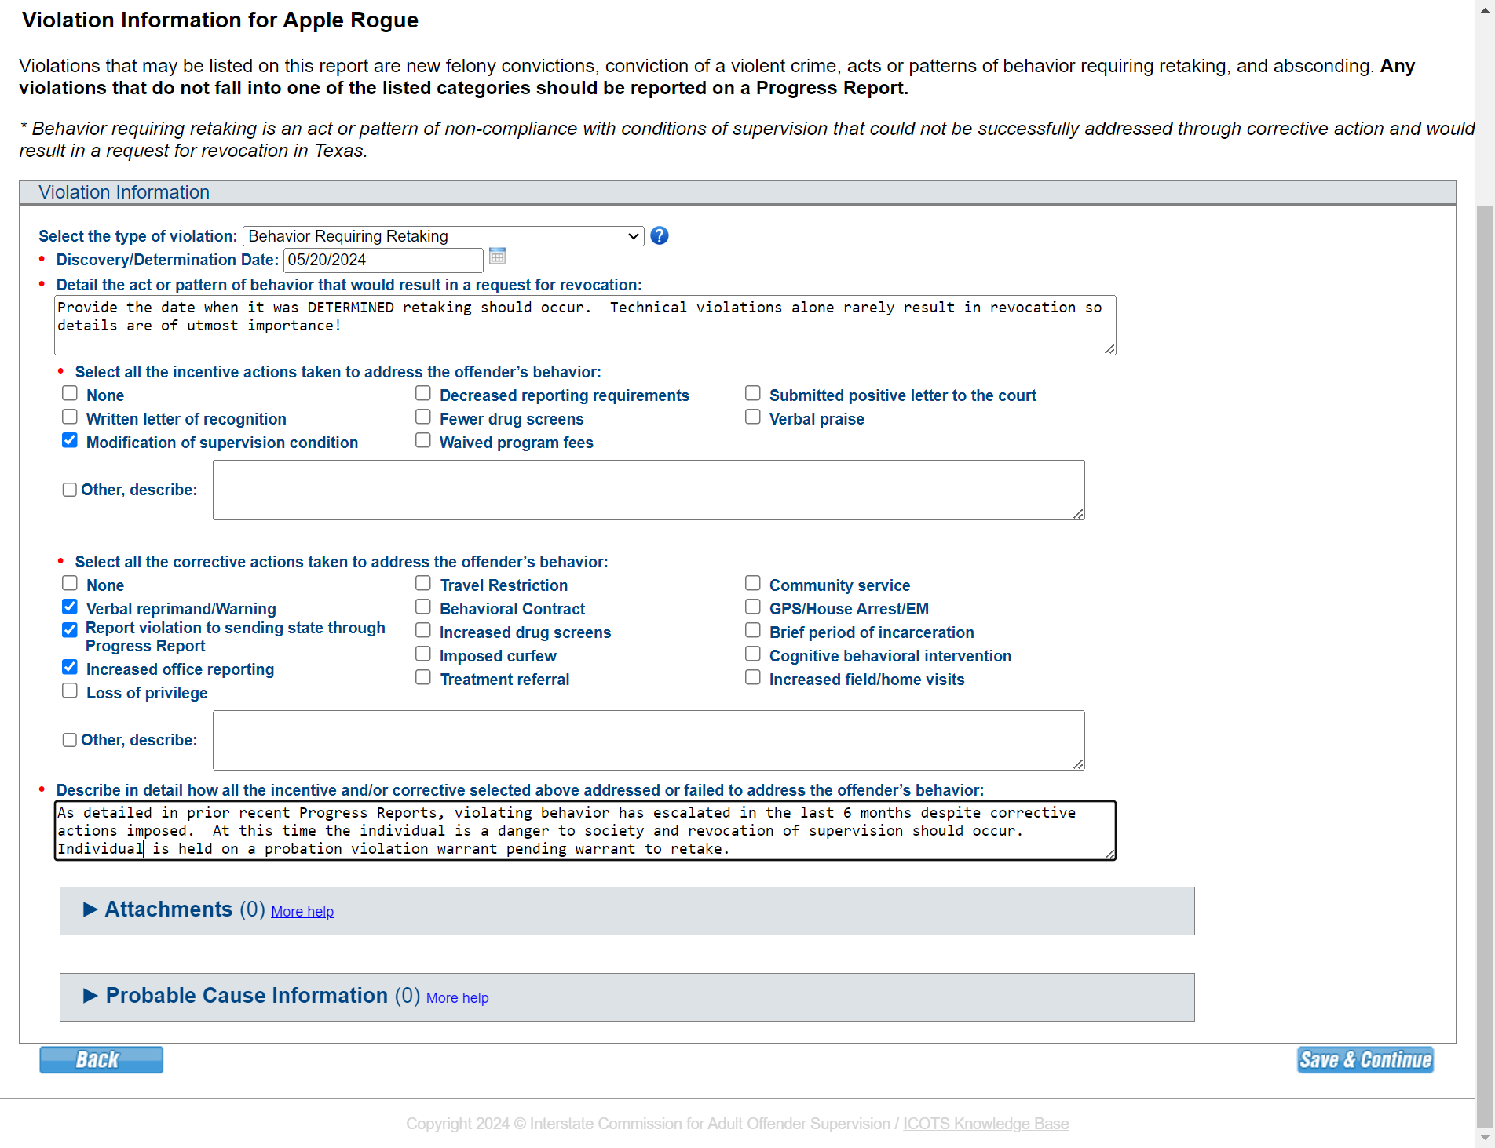The height and width of the screenshot is (1148, 1495).
Task: Open ICOTS Knowledge Base link
Action: pyautogui.click(x=985, y=1124)
